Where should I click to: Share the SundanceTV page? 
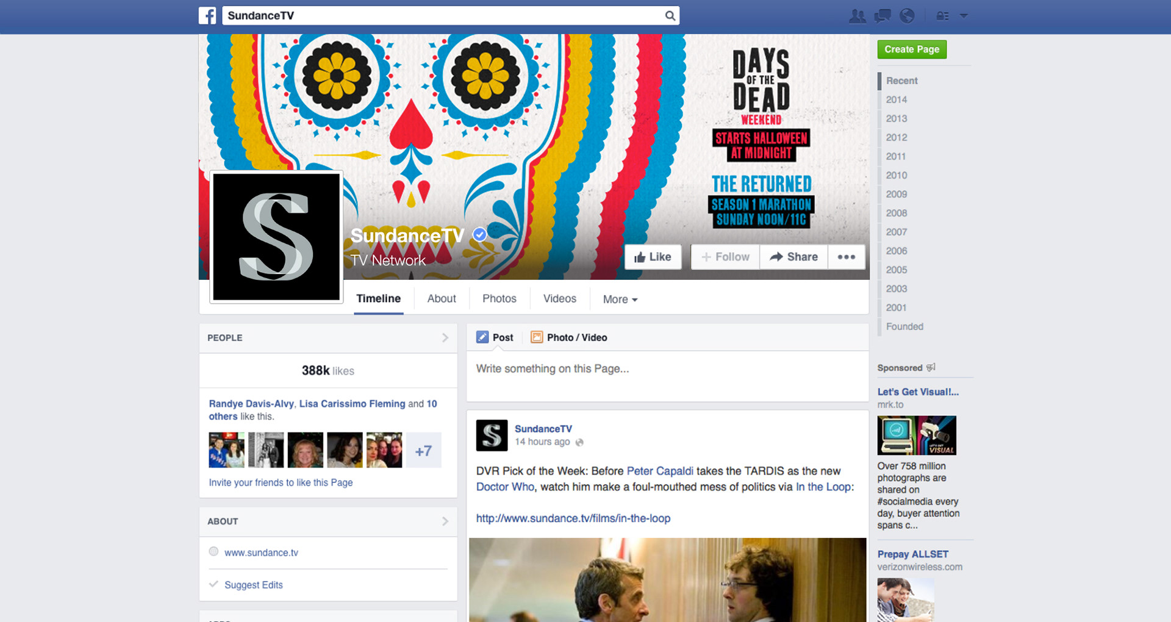point(793,257)
